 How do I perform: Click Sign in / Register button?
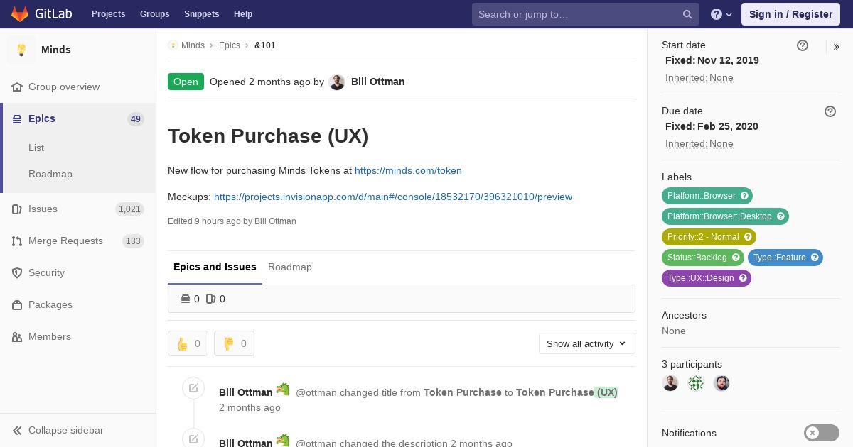(790, 14)
